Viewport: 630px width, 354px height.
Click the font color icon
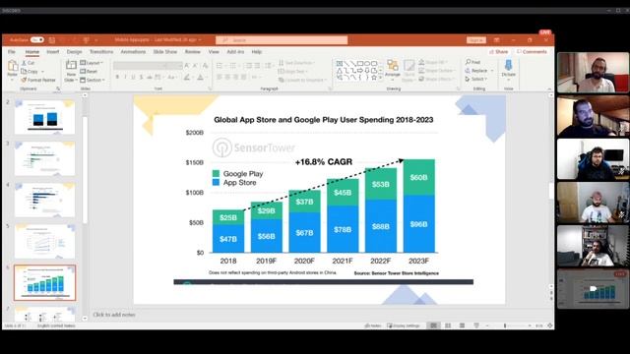coord(201,77)
